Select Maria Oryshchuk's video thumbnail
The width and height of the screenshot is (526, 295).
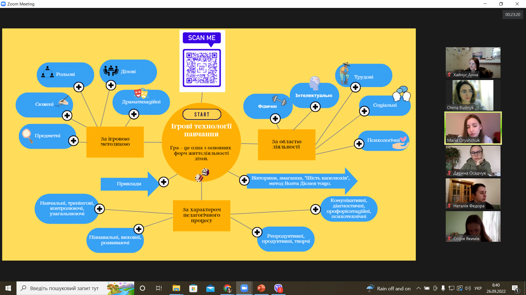click(x=473, y=128)
